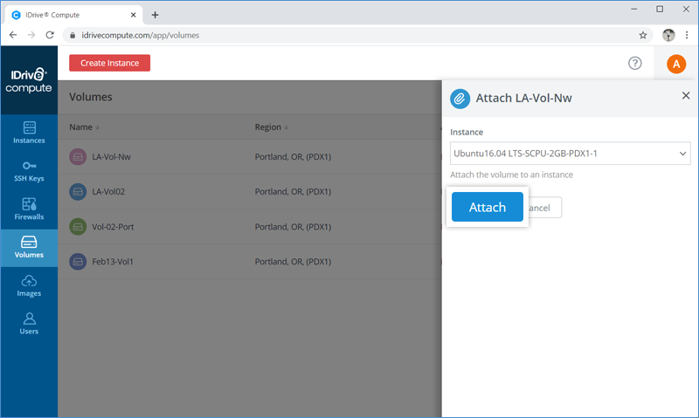The height and width of the screenshot is (418, 699).
Task: Click the Feb13-Vol1 volume icon
Action: 78,262
